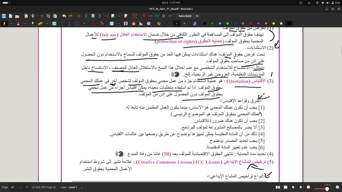The height and width of the screenshot is (192, 342).
Task: Toggle presentation mode in status bar
Action: pos(285,187)
